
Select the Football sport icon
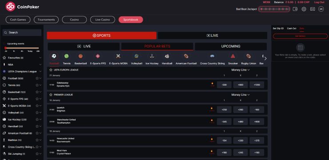point(54,56)
